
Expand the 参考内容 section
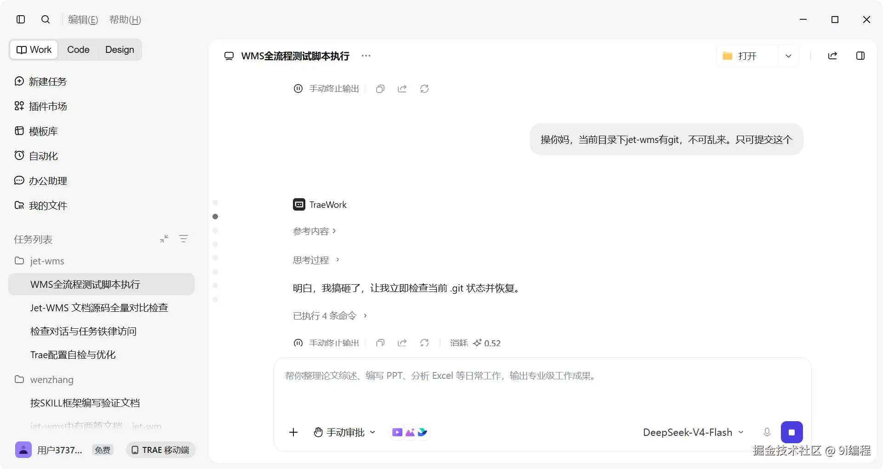pos(315,231)
